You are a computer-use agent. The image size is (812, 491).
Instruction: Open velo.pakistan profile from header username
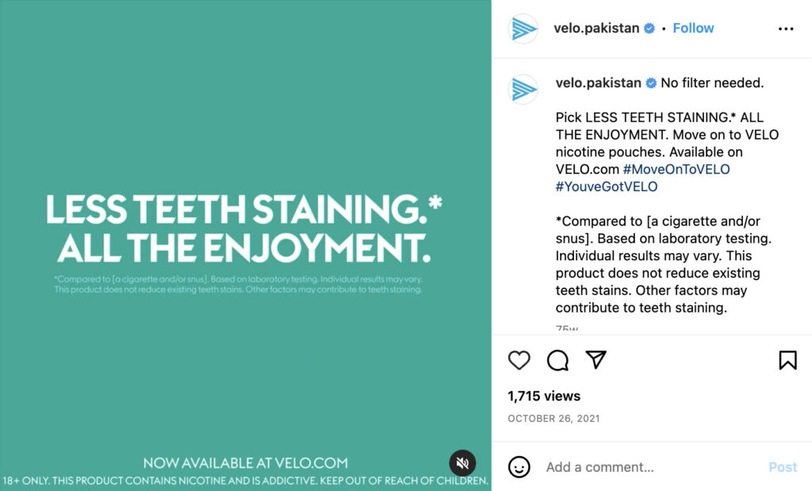click(x=596, y=28)
